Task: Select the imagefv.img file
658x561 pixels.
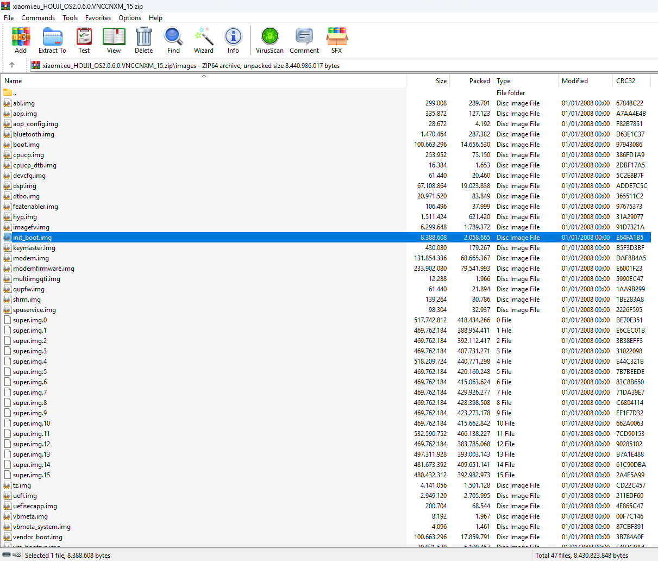Action: click(31, 227)
